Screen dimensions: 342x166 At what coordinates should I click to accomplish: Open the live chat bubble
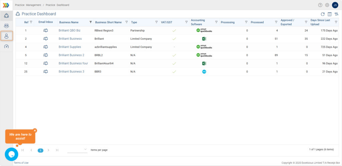[x=11, y=154]
